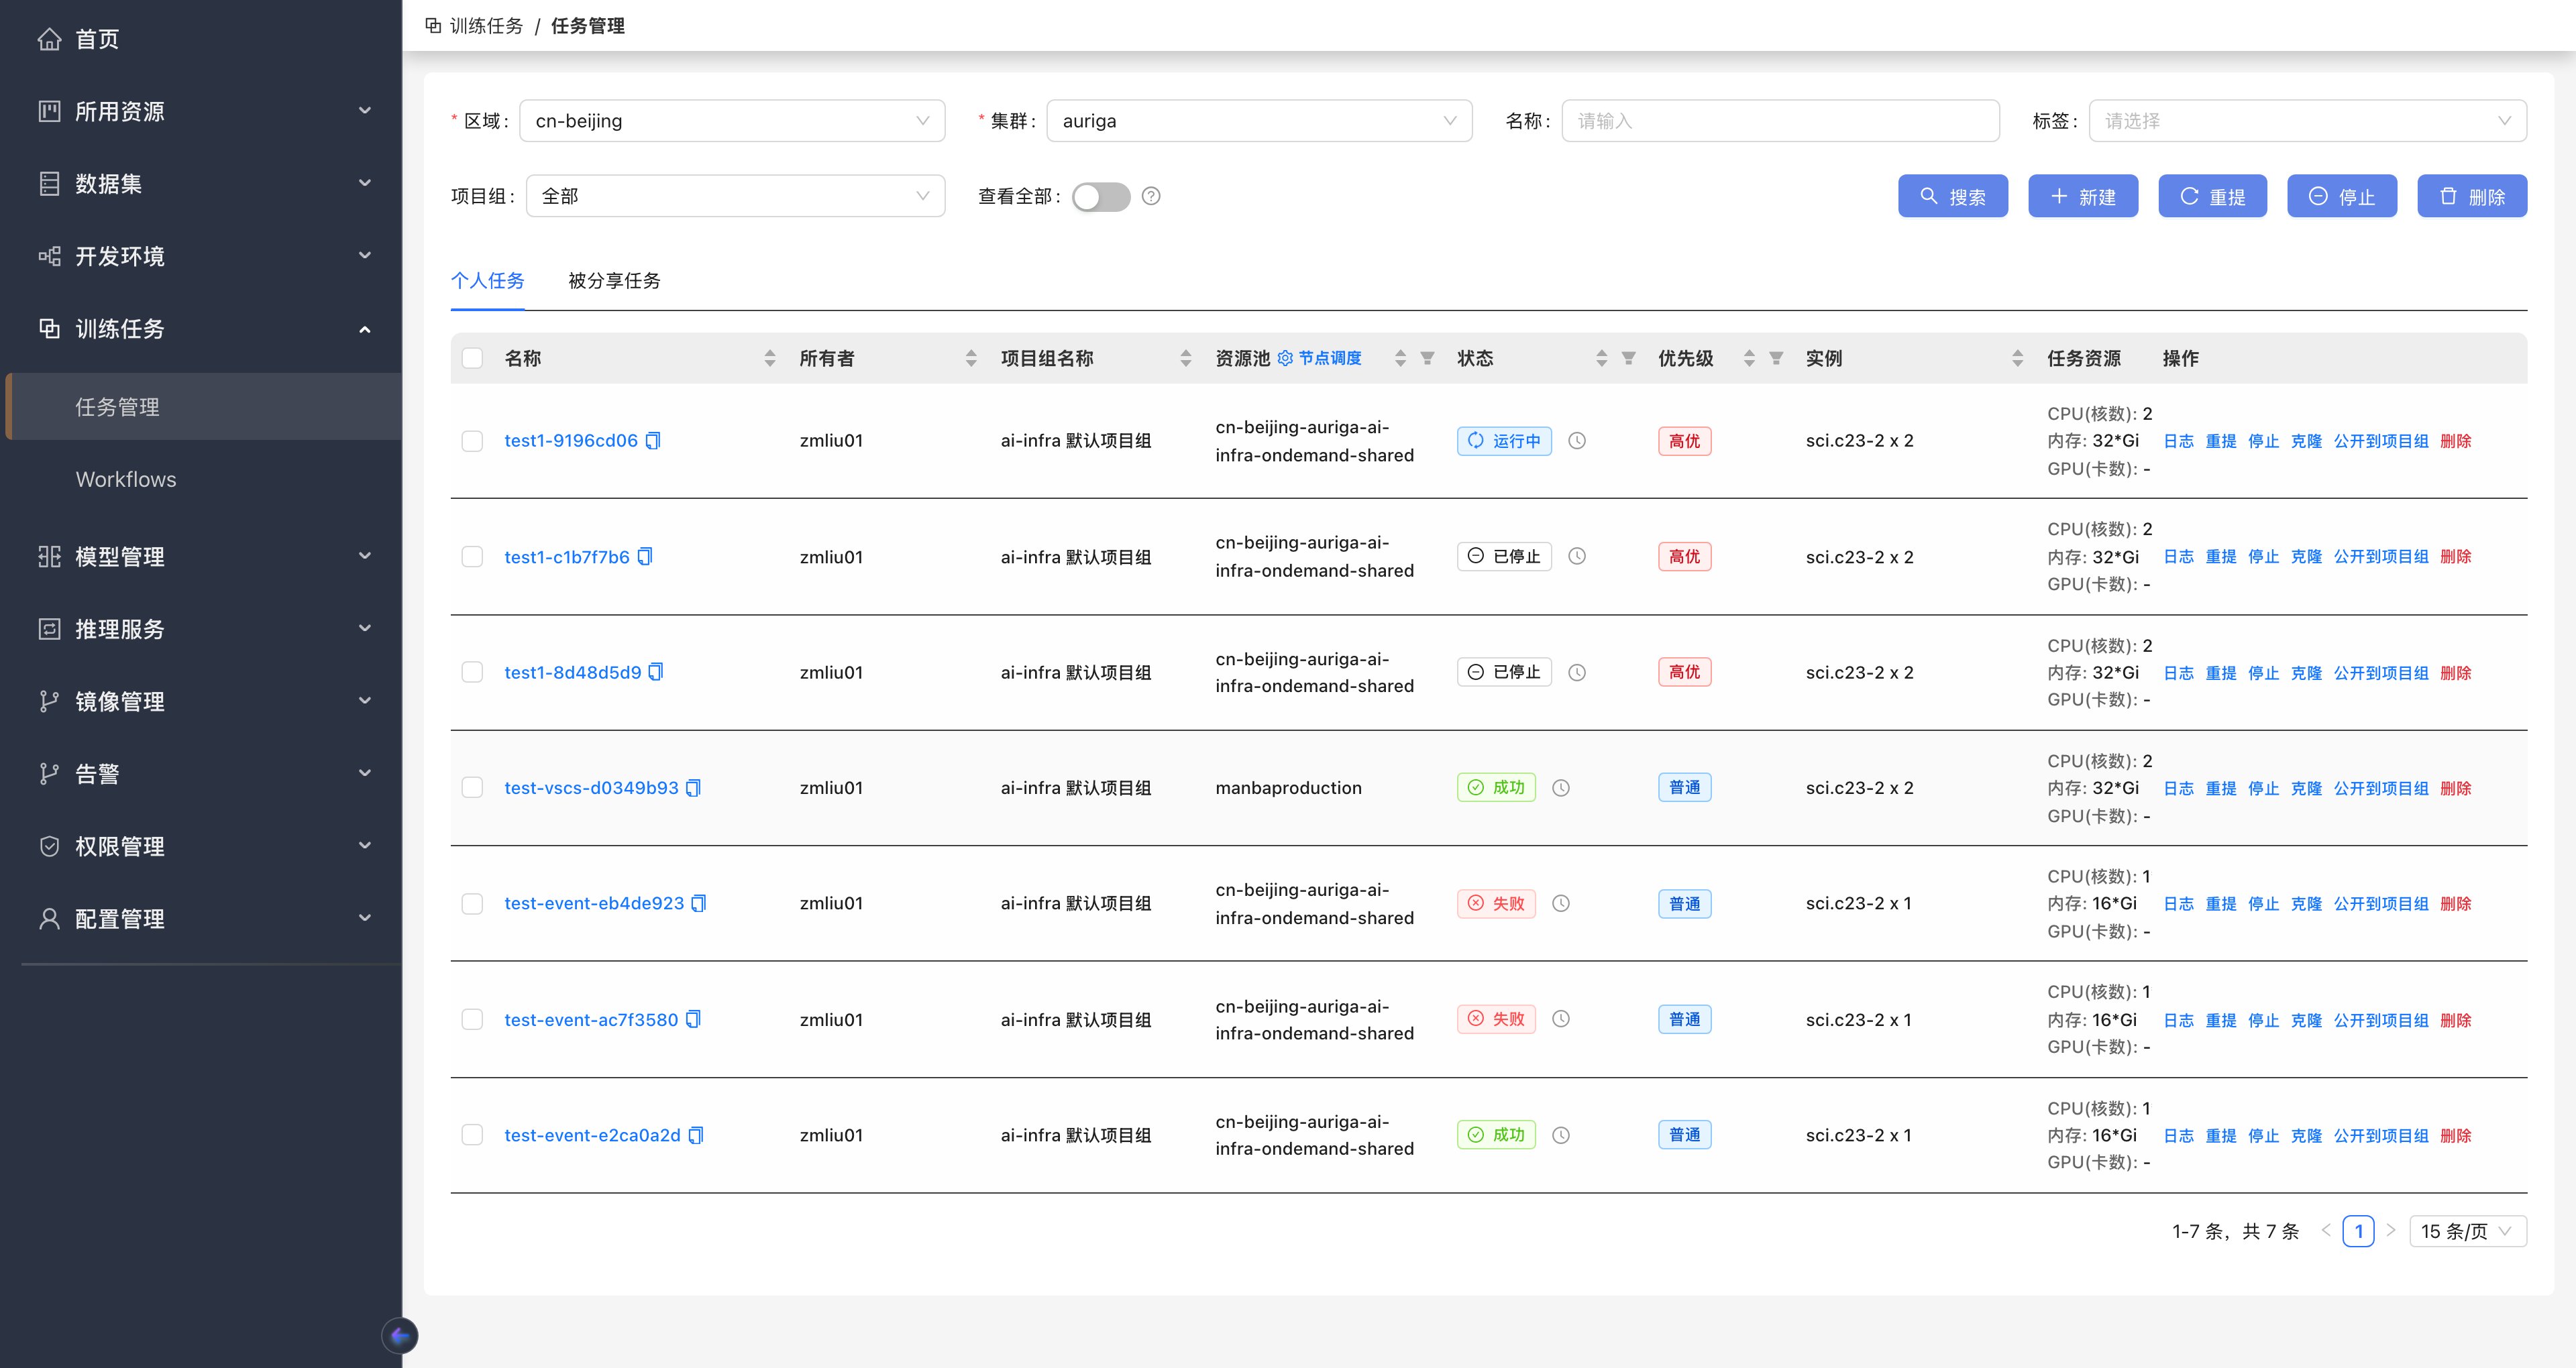Viewport: 2576px width, 1368px height.
Task: Sort by 项目组名称 column
Action: pyautogui.click(x=1186, y=358)
